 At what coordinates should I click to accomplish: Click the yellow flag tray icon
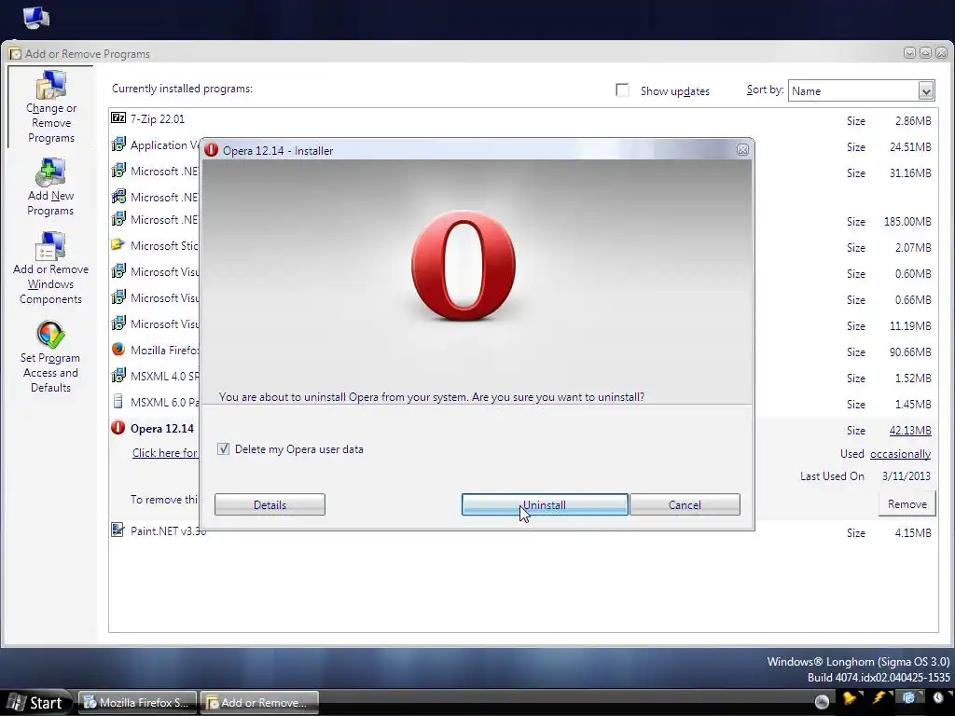[849, 698]
